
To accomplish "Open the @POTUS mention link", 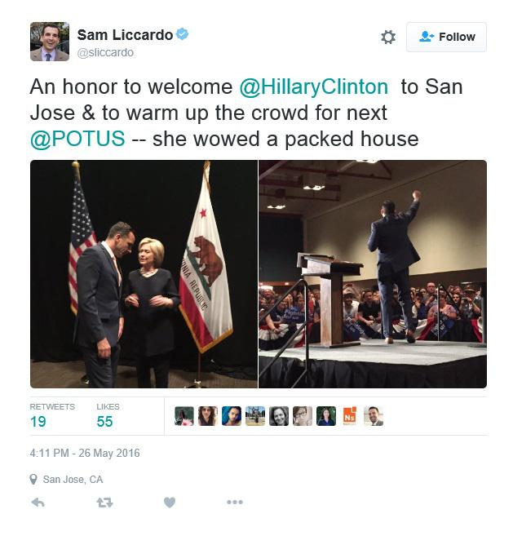I will (x=77, y=139).
